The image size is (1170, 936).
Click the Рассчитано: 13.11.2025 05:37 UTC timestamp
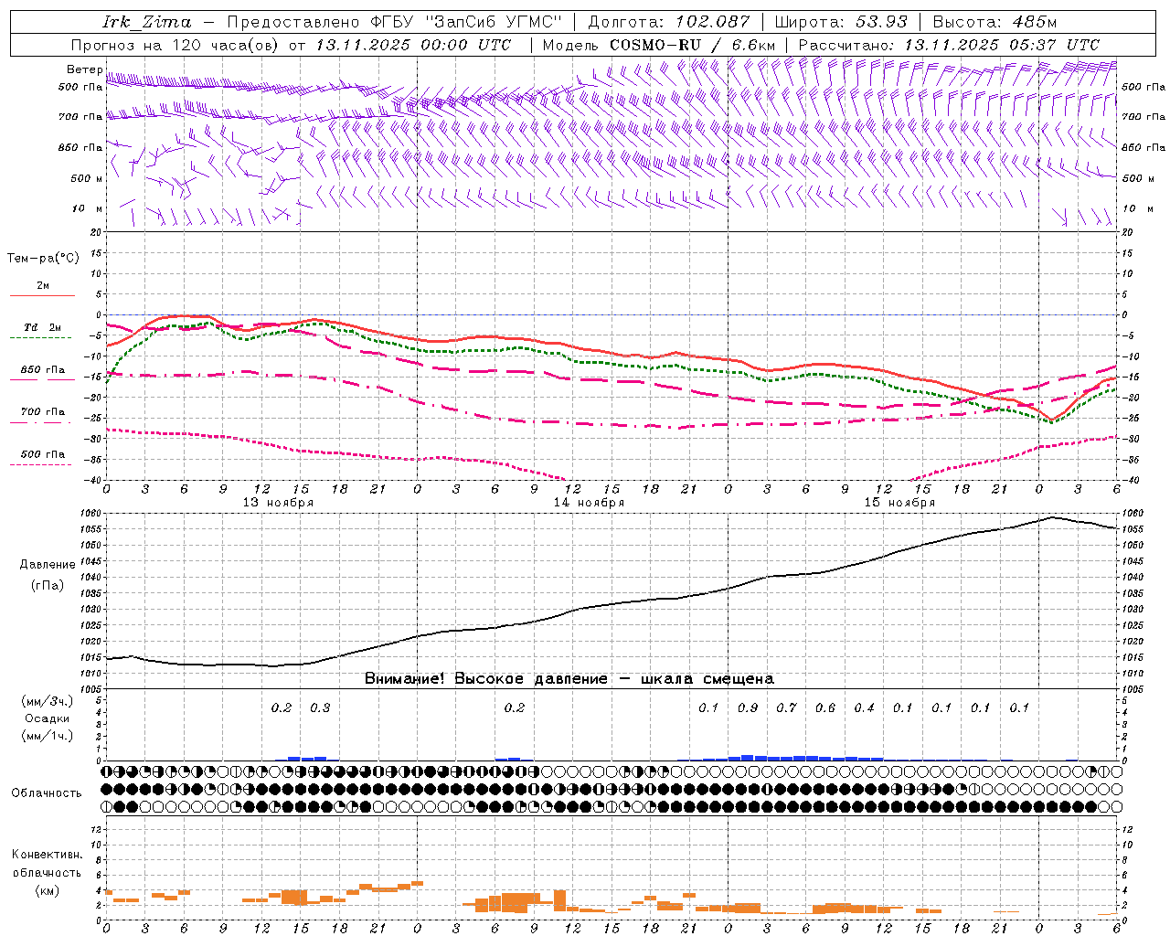pos(949,45)
